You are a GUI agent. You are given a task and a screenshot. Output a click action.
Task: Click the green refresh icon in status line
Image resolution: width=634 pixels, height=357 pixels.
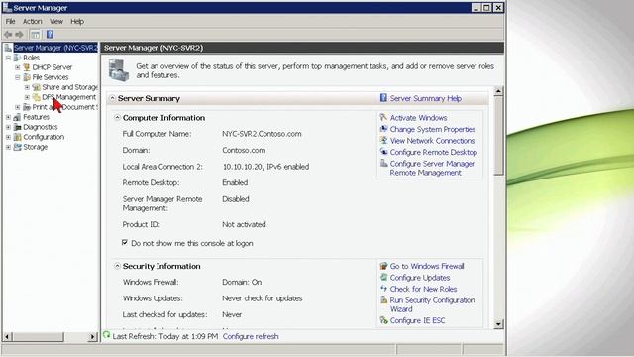click(x=107, y=335)
